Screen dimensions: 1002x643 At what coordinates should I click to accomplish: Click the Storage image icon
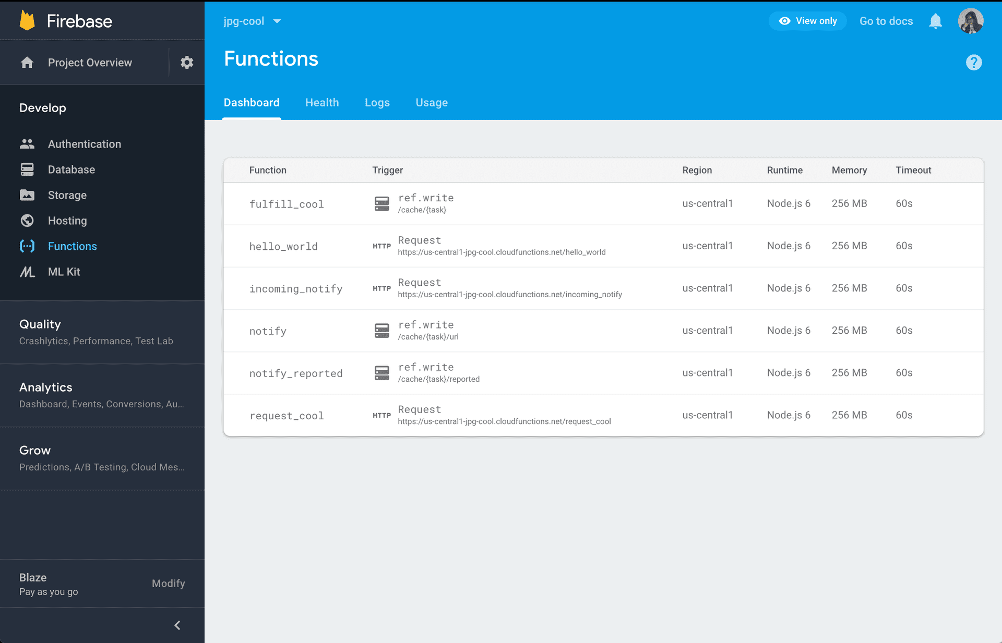tap(27, 195)
